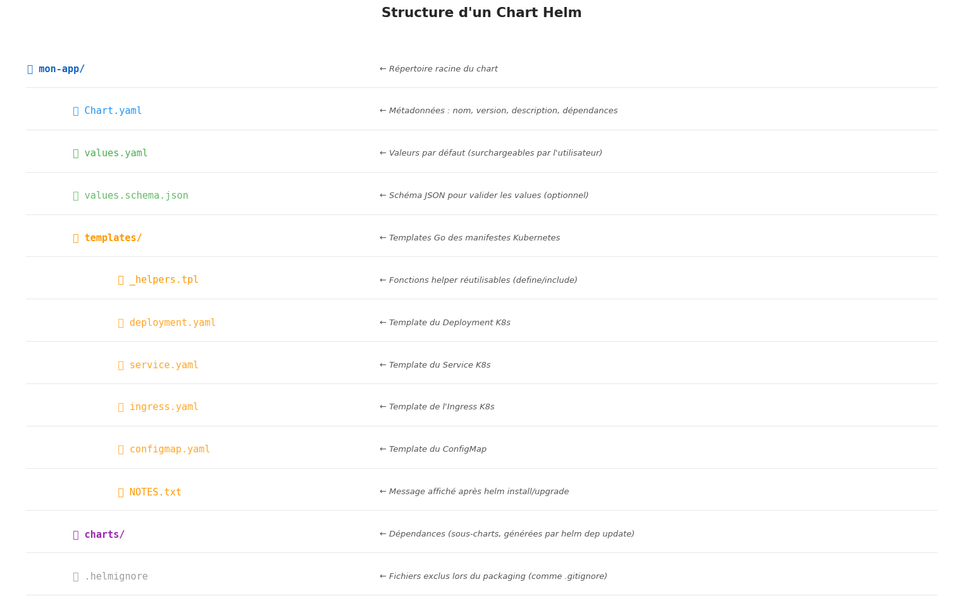
Task: Select the values.schema.json file name
Action: pyautogui.click(x=136, y=196)
